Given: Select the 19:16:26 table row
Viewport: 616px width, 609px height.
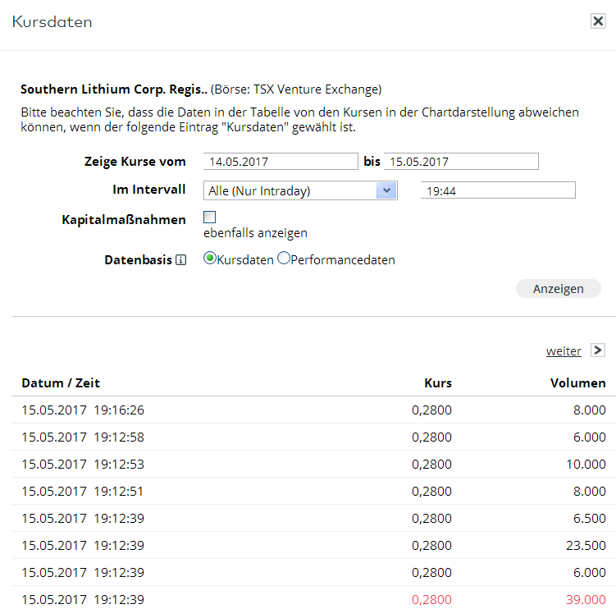Looking at the screenshot, I should 312,410.
